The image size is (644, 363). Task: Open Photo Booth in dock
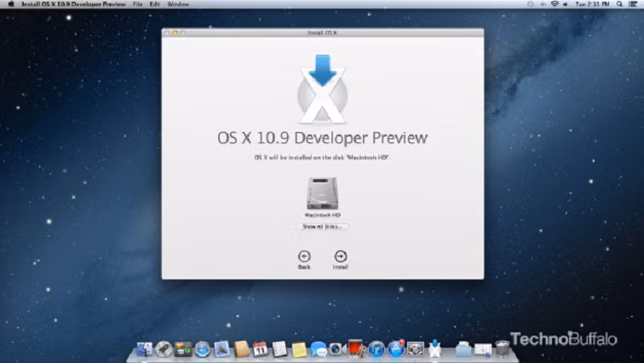(356, 349)
